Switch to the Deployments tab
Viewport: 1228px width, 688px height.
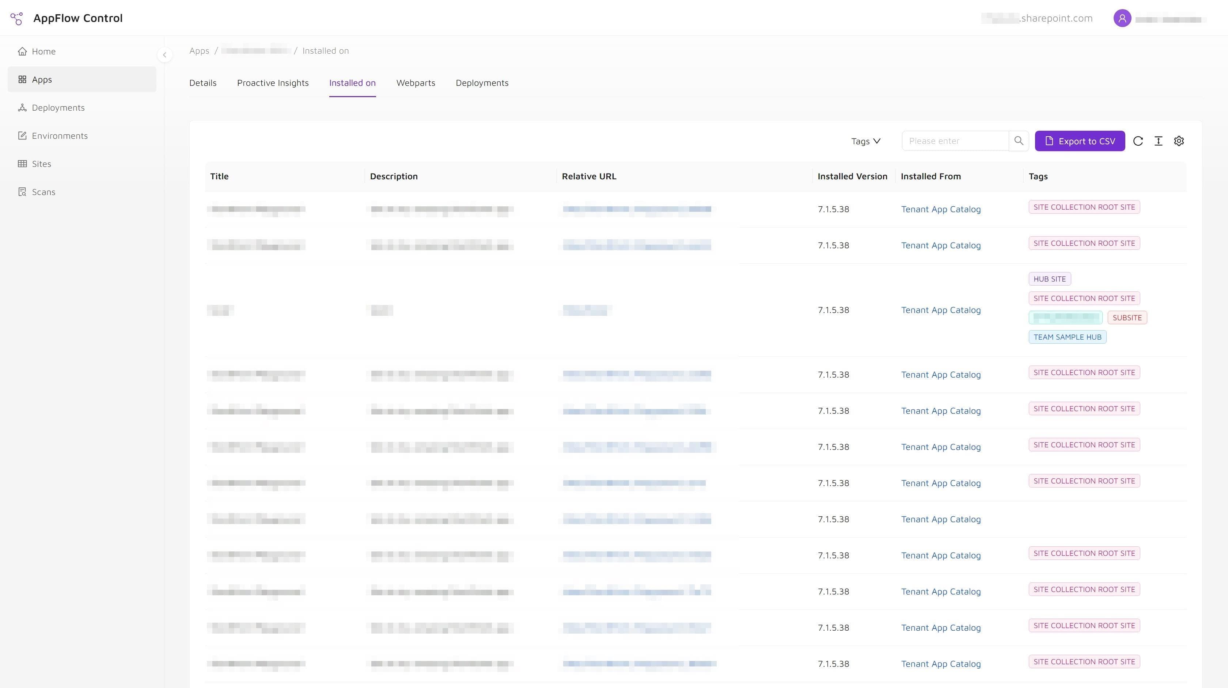[x=482, y=83]
